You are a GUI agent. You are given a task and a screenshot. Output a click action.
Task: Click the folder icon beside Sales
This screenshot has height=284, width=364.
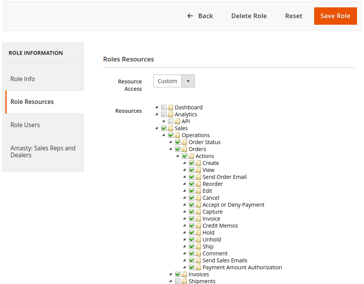170,128
